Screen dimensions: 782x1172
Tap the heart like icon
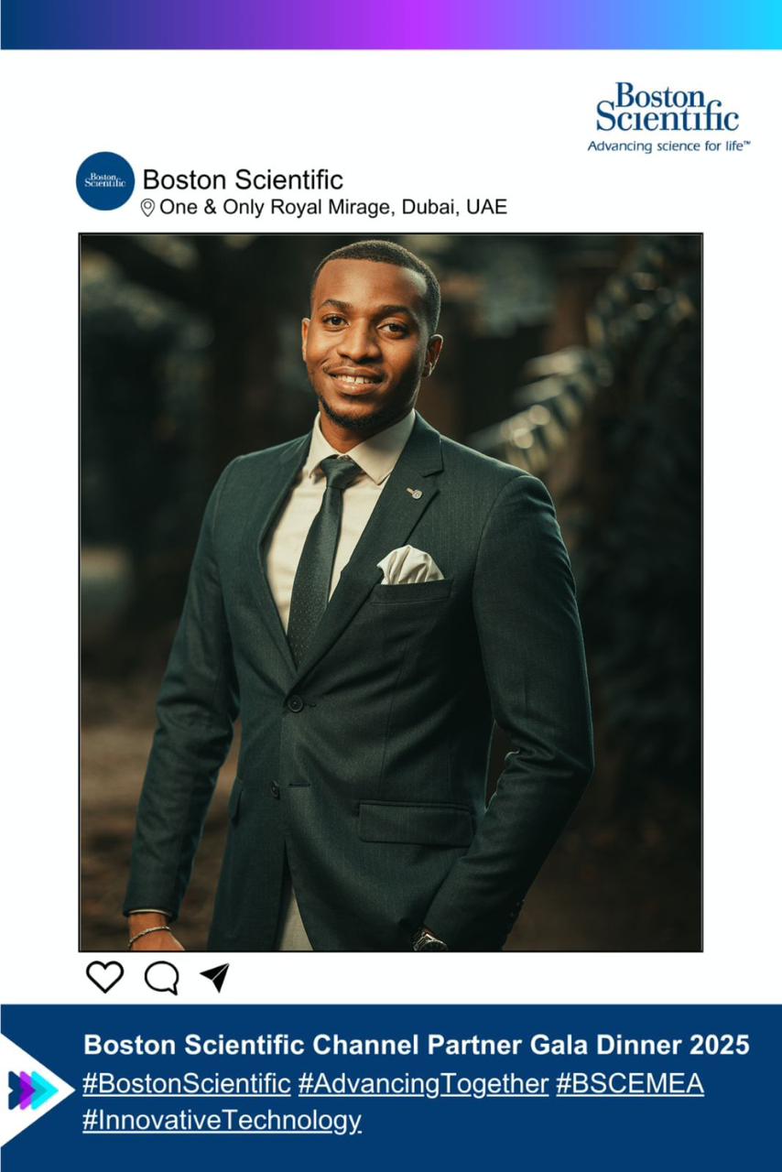coord(104,977)
